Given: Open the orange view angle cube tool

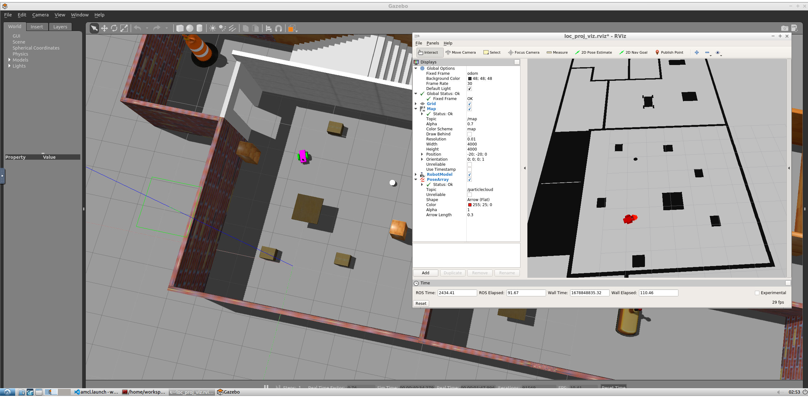Looking at the screenshot, I should (292, 28).
